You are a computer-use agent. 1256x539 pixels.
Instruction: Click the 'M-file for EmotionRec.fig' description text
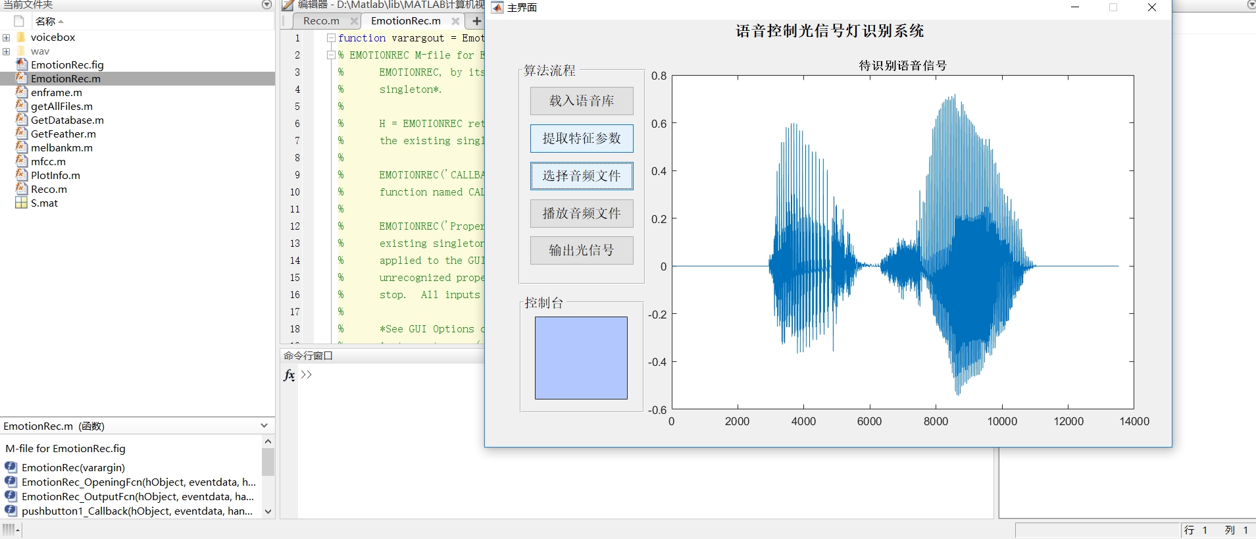65,448
